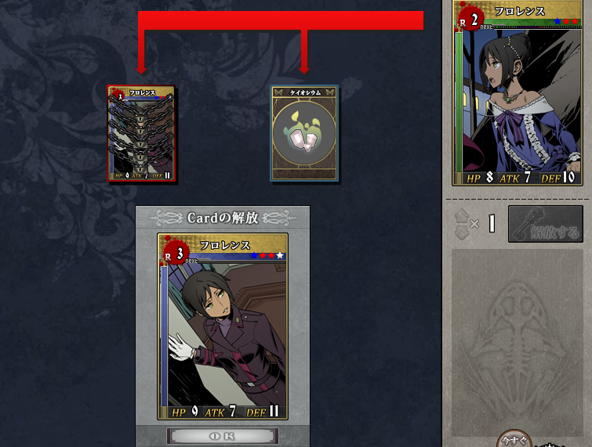Decrease quantity with the down arrow
Viewport: 592px width, 447px height.
461,233
